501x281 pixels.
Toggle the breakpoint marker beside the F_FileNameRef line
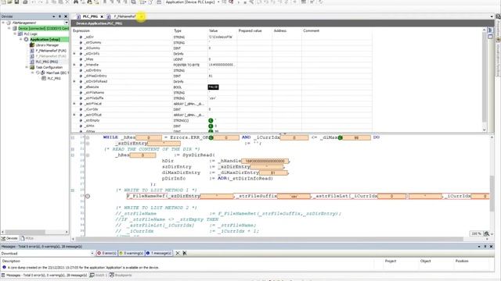(88, 196)
